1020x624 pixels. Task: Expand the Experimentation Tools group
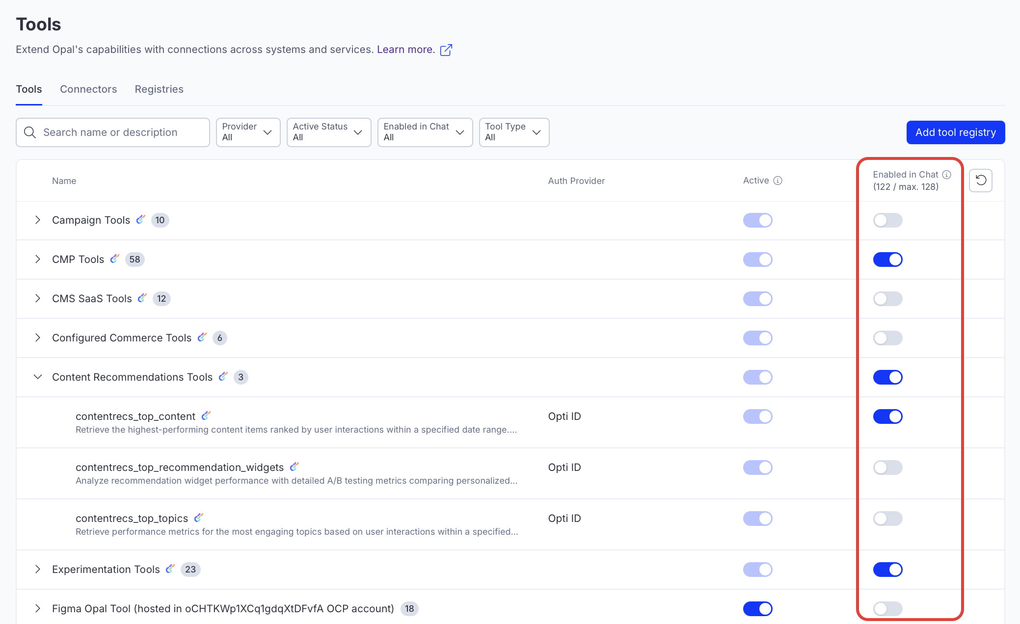click(x=38, y=569)
